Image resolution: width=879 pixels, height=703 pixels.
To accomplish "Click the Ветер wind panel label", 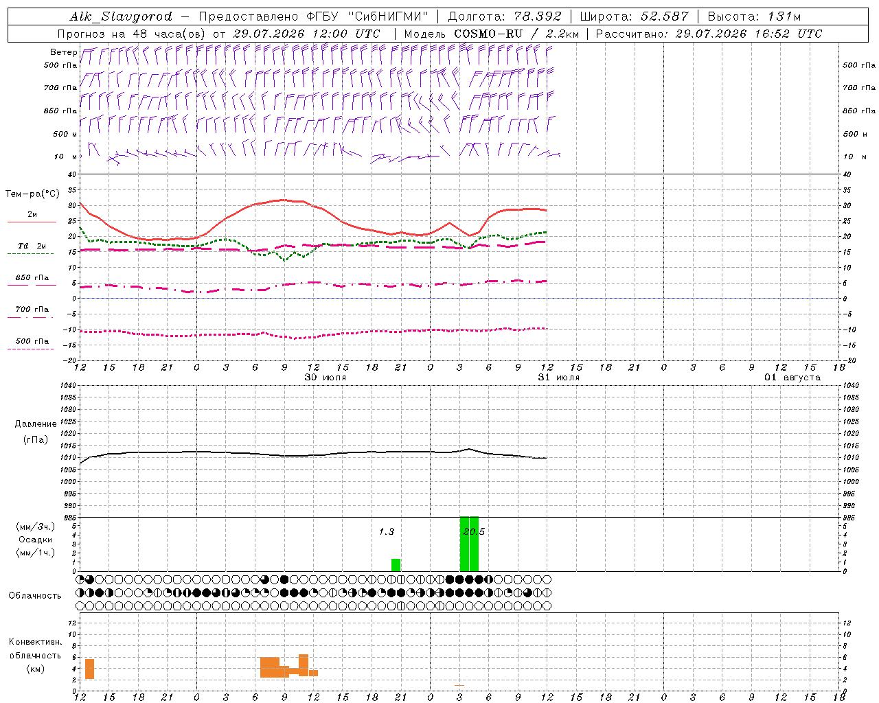I will (x=63, y=52).
